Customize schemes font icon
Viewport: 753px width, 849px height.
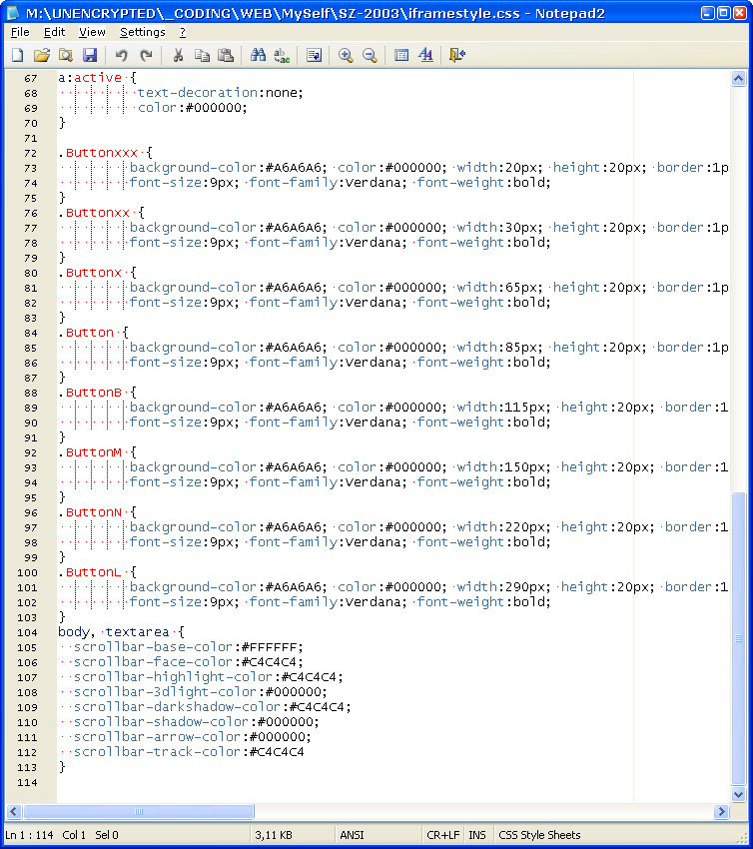(426, 55)
